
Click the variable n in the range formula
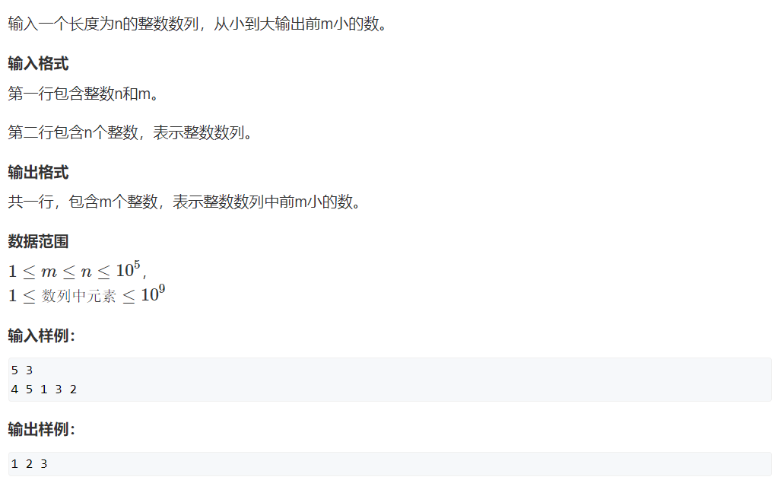86,272
